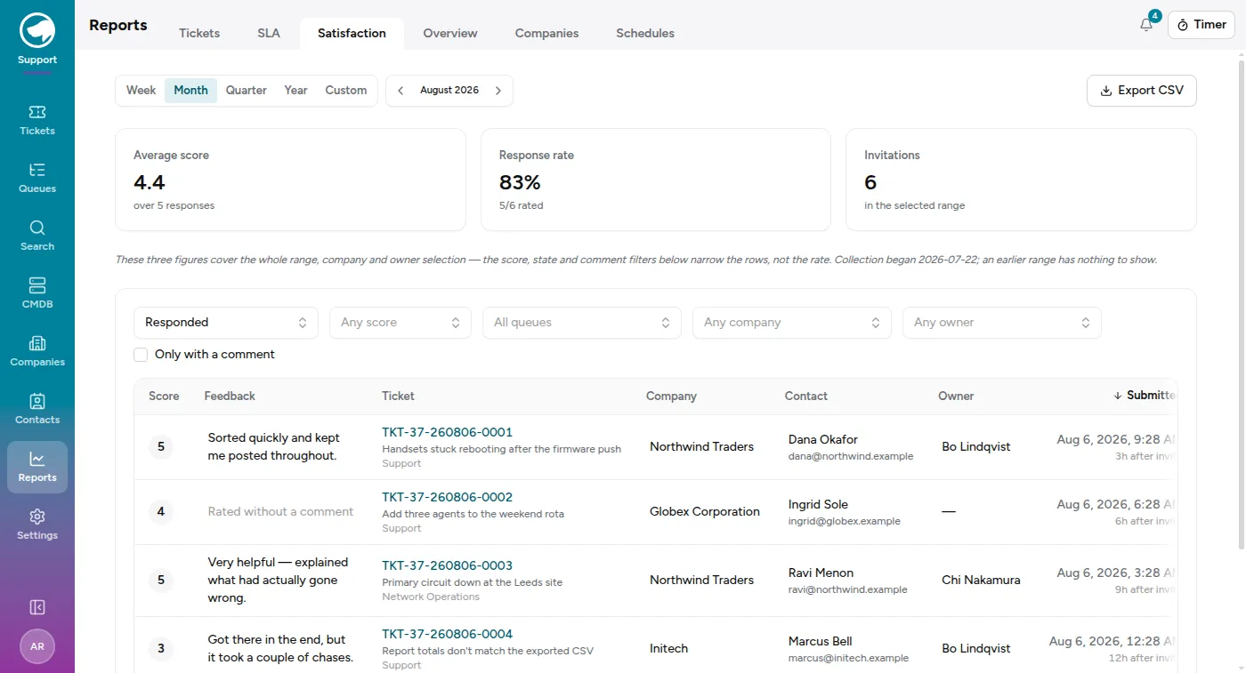Open ticket TKT-37-260806-0002
Image resolution: width=1246 pixels, height=673 pixels.
[448, 497]
